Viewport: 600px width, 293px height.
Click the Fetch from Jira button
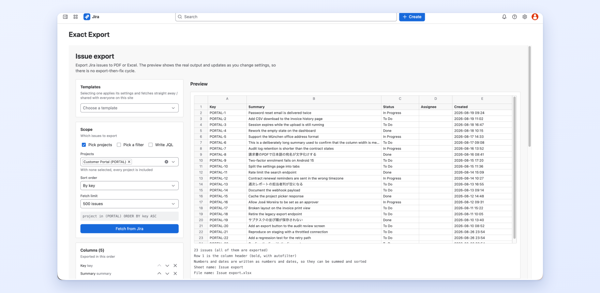click(x=129, y=229)
